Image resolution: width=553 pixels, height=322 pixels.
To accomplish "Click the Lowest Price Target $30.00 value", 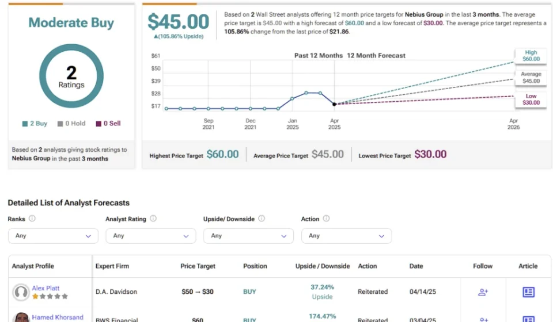I will coord(430,154).
